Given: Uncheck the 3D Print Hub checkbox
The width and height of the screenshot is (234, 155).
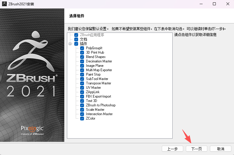Looking at the screenshot, I should 82,52.
